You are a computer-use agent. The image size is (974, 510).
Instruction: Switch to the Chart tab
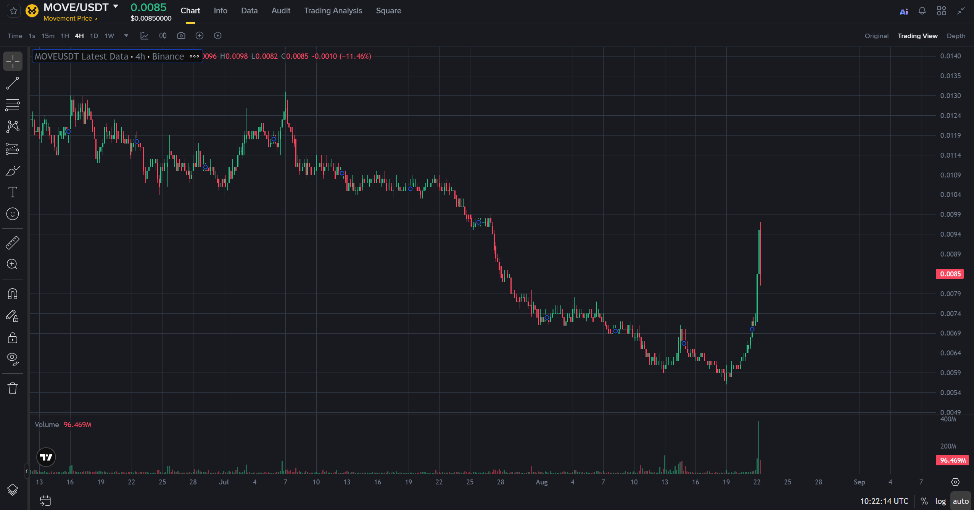click(190, 11)
